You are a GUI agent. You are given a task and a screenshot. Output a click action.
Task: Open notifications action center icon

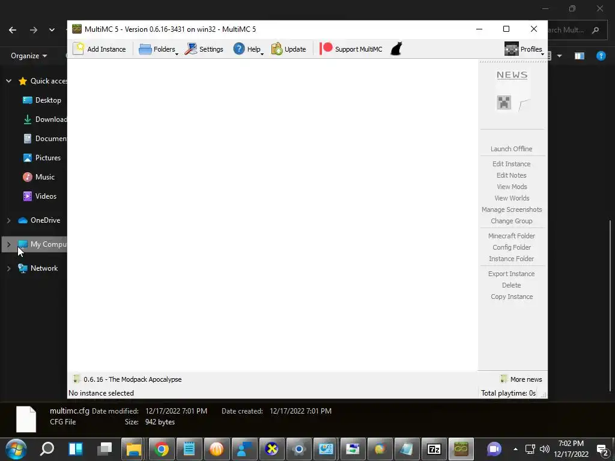tap(602, 450)
